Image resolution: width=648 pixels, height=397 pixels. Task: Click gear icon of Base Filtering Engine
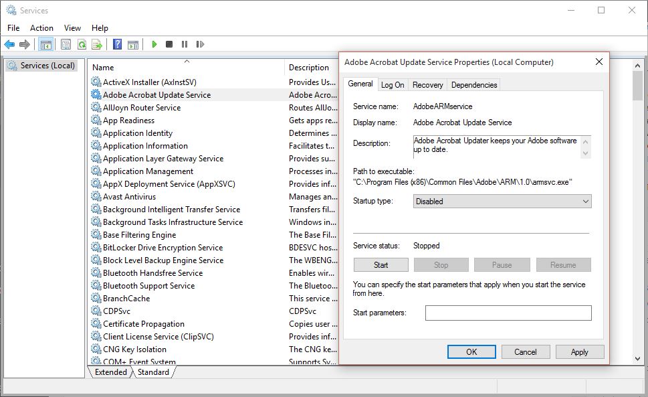click(x=96, y=234)
